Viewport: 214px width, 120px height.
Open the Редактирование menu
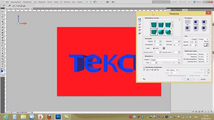click(x=16, y=2)
